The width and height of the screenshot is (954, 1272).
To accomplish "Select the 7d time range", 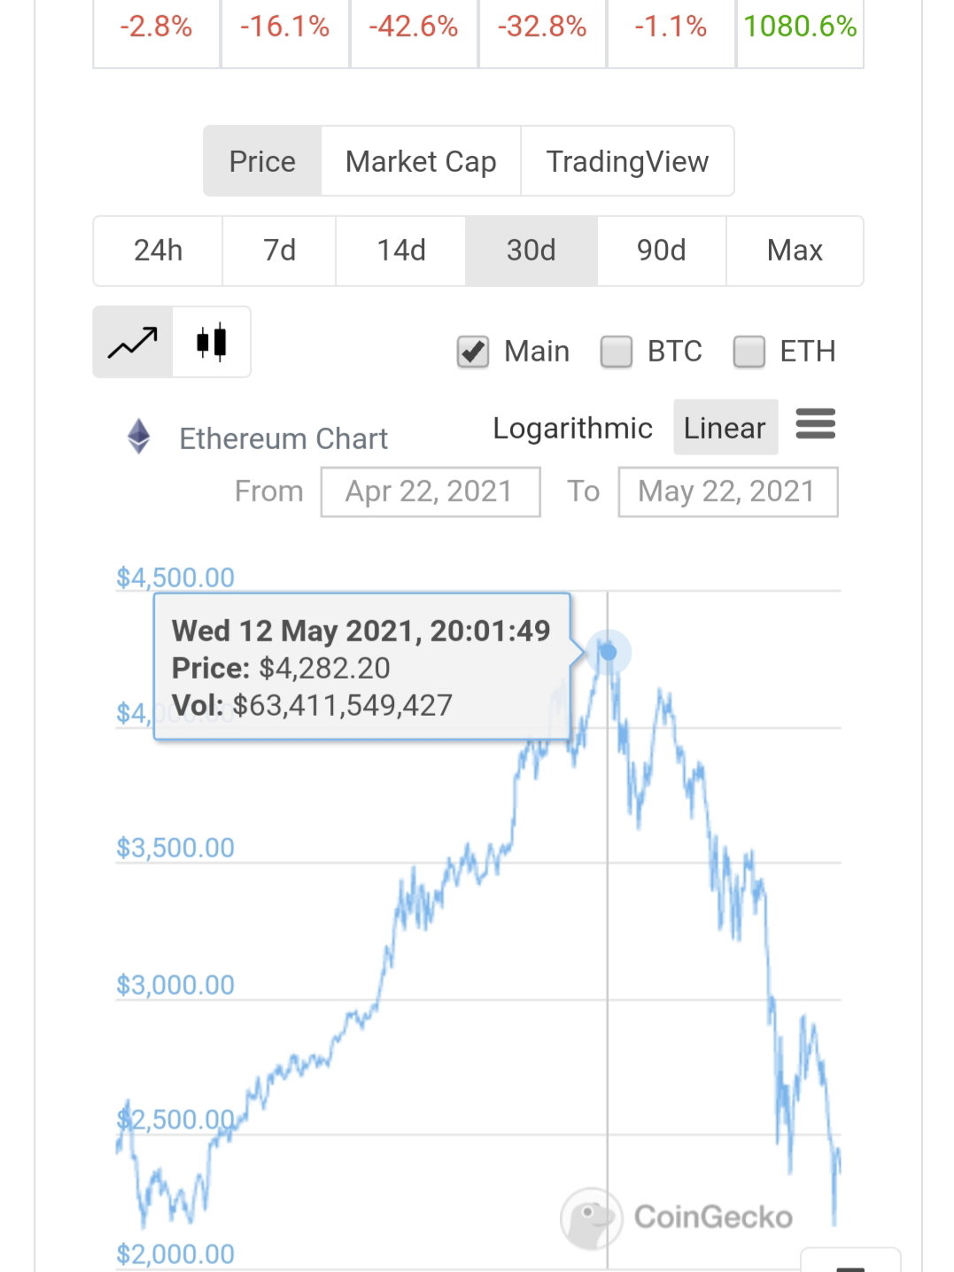I will pyautogui.click(x=279, y=251).
